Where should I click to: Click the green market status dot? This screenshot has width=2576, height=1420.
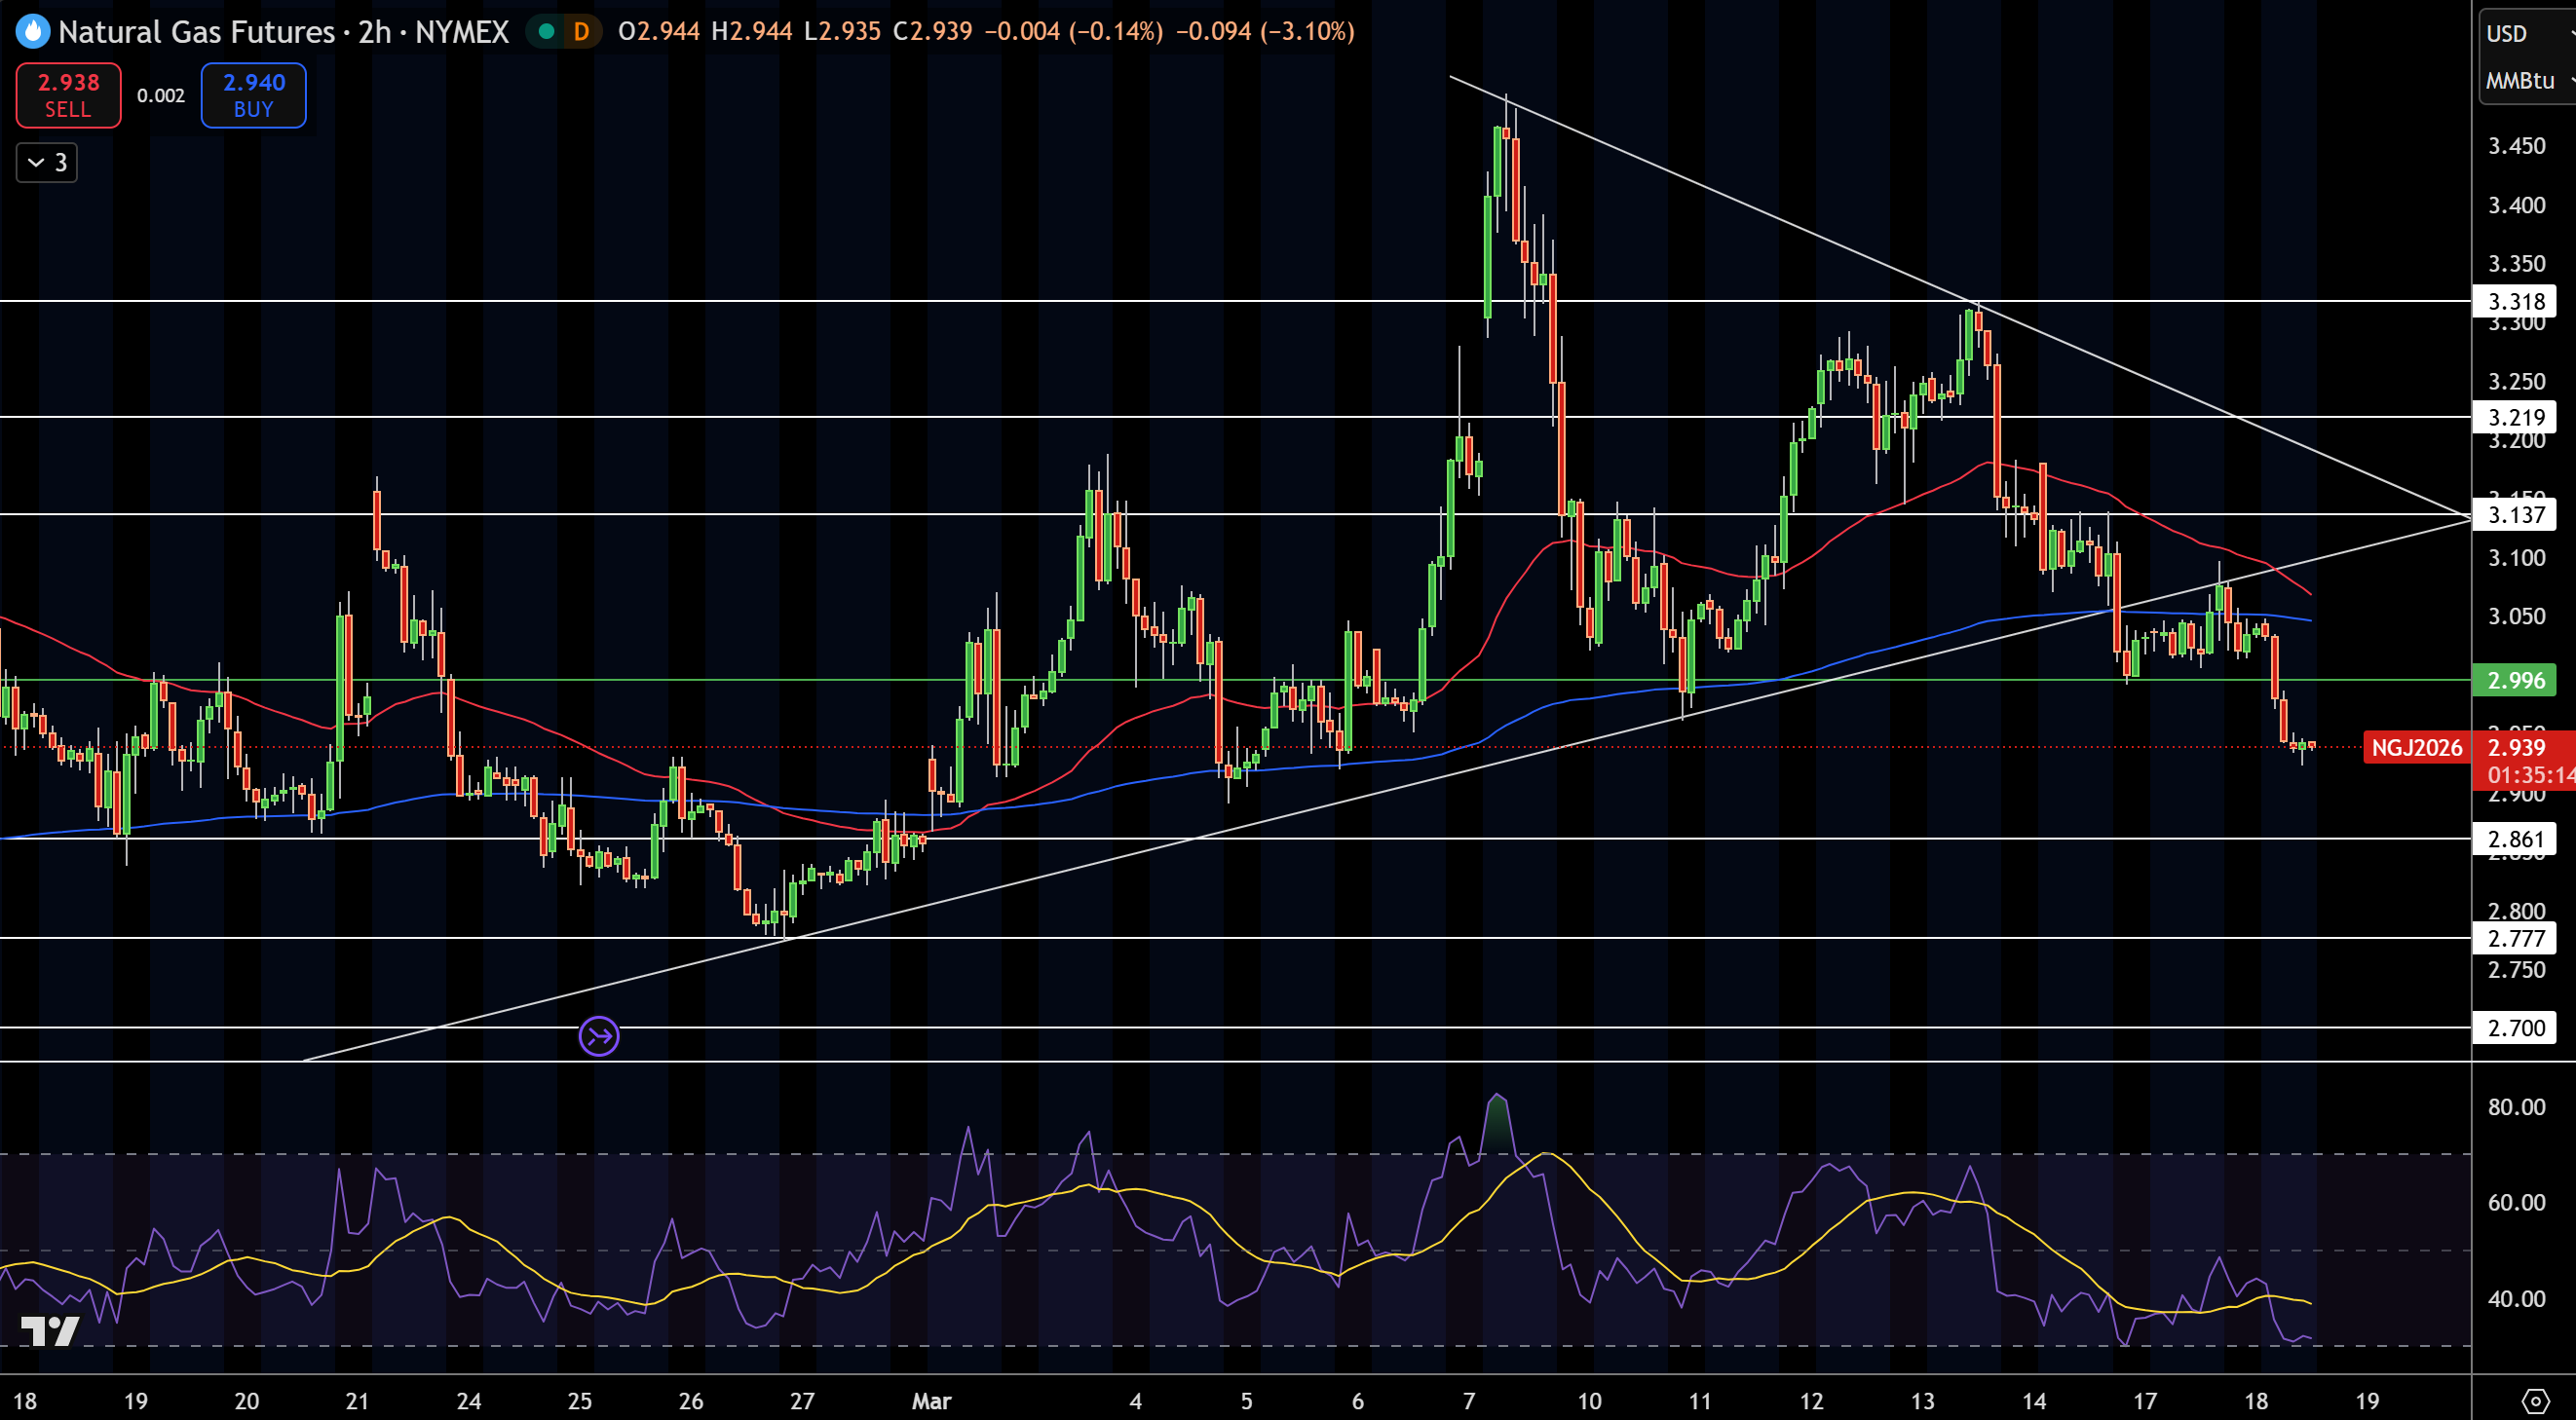(546, 32)
